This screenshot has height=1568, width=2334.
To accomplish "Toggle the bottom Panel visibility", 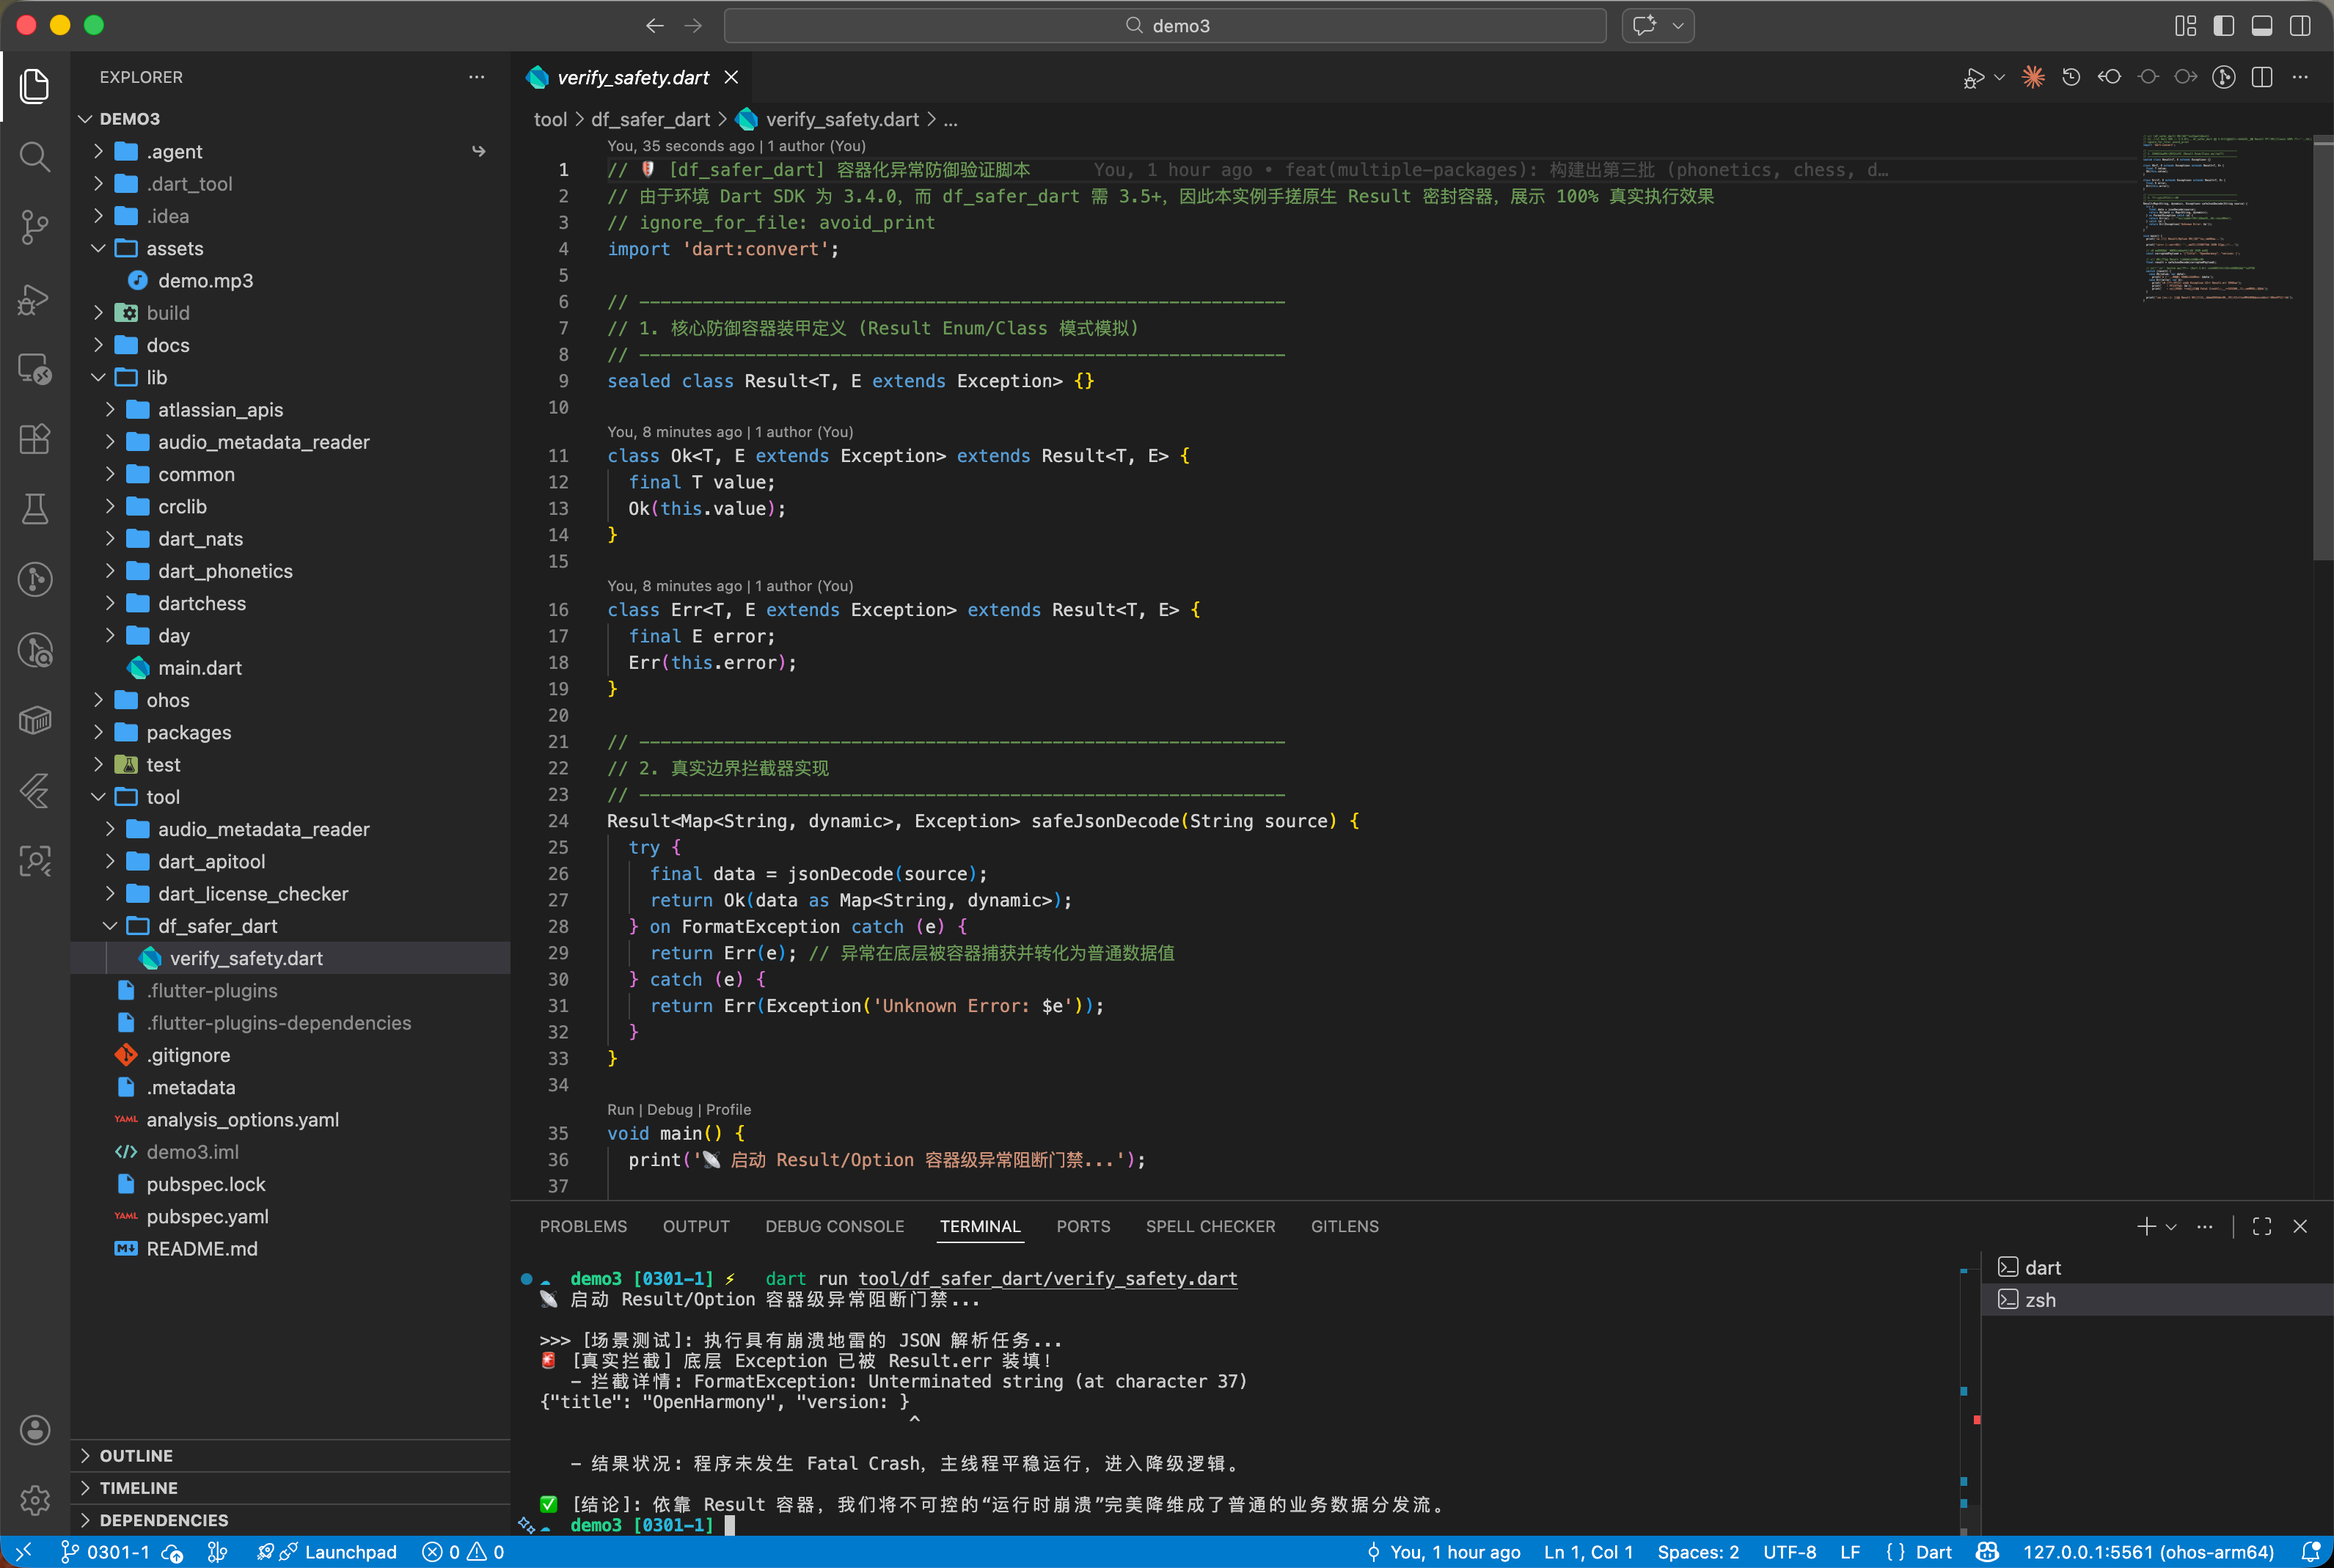I will [x=2262, y=25].
